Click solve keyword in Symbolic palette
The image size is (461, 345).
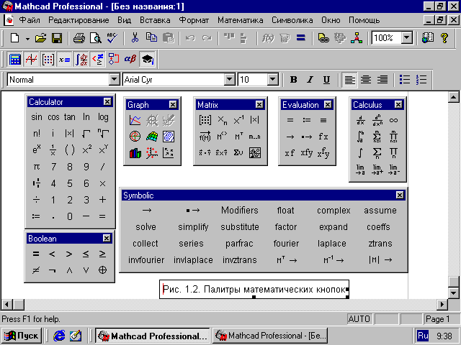(x=146, y=227)
